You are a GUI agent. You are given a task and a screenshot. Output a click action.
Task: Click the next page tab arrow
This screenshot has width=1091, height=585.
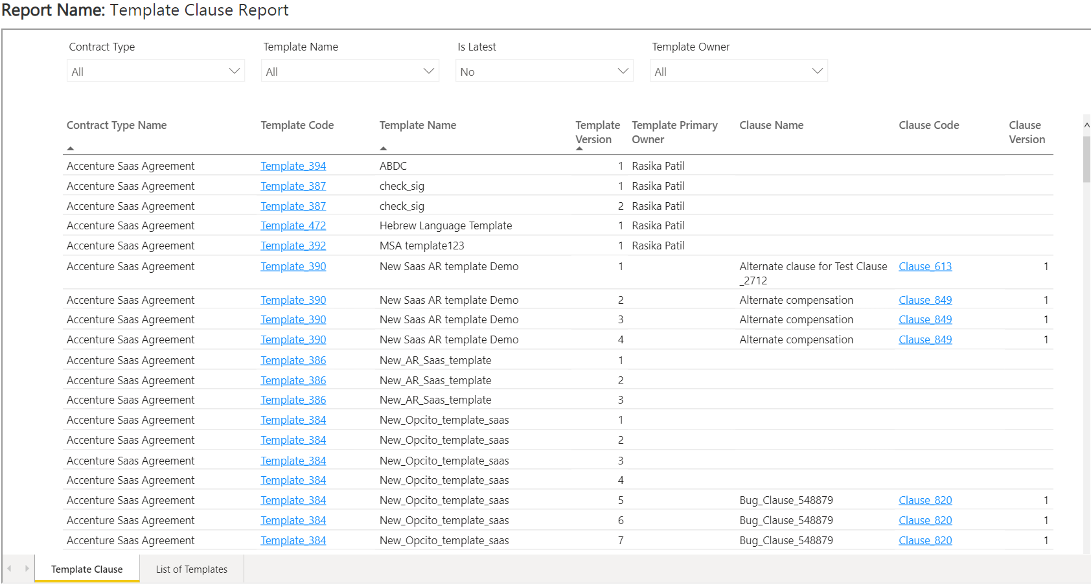coord(27,569)
